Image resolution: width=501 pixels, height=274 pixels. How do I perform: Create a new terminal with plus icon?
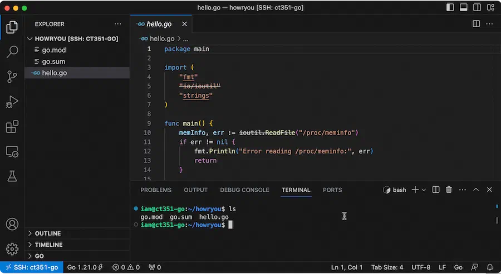(x=415, y=190)
